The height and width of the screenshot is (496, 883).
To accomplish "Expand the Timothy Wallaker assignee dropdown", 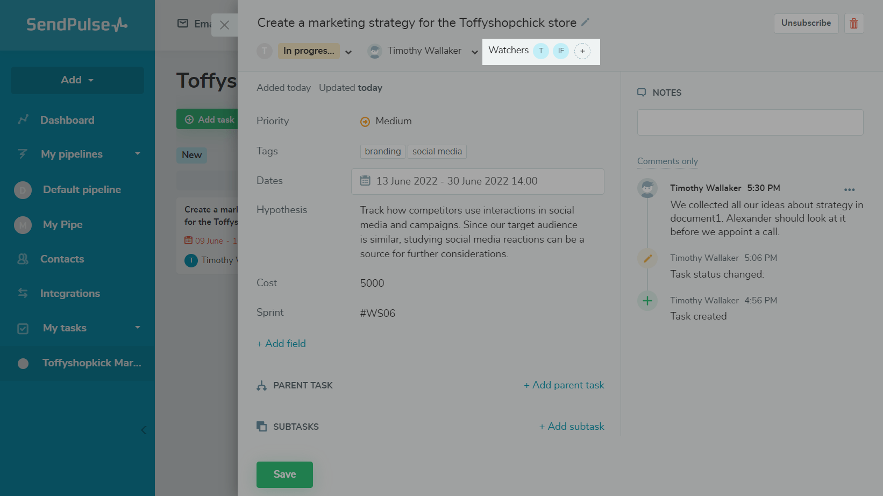I will tap(475, 52).
